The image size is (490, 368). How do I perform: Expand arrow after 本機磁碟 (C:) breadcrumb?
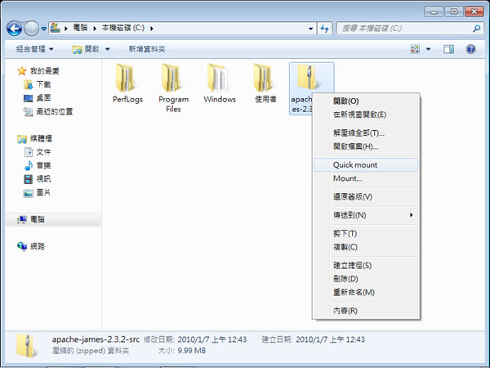[152, 29]
